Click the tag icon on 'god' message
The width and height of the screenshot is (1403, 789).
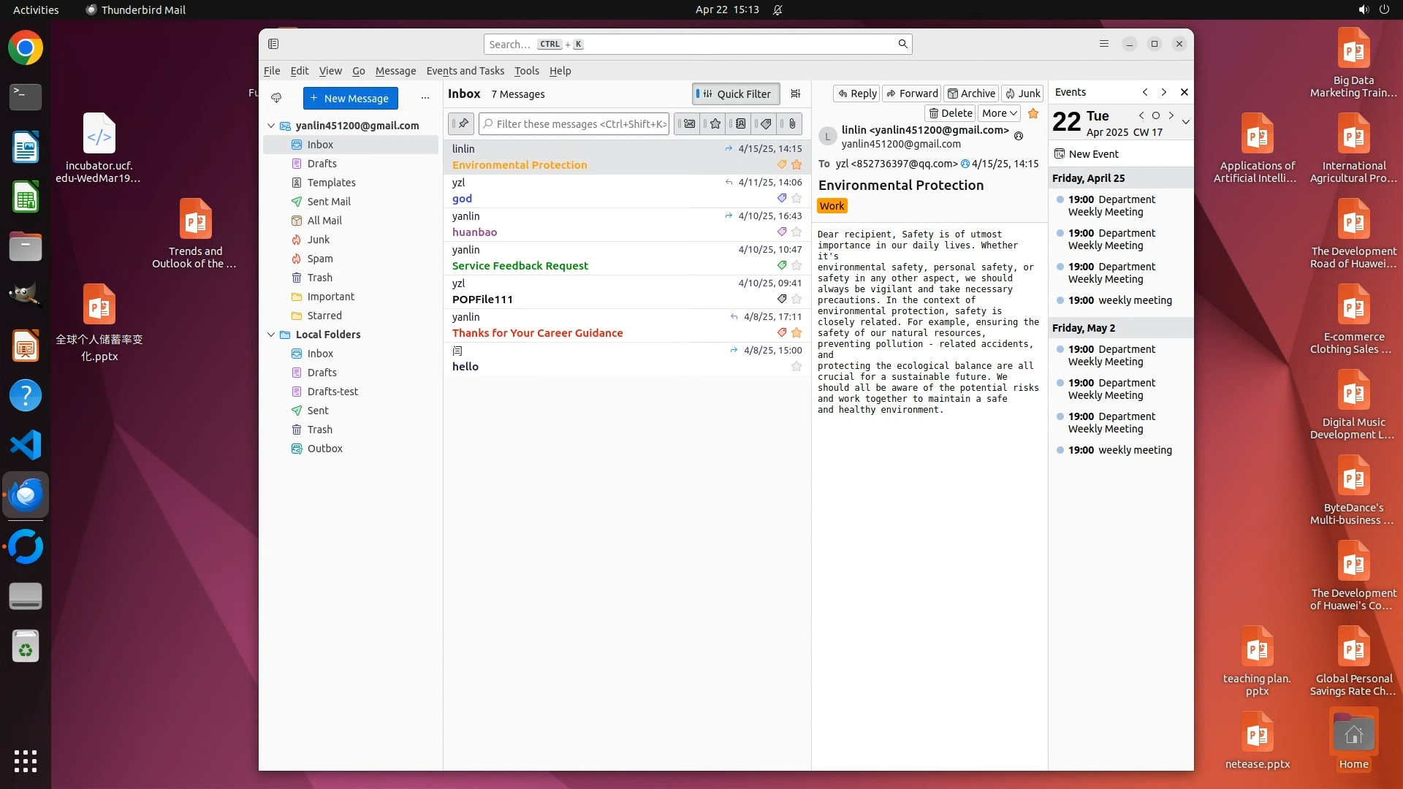tap(782, 199)
